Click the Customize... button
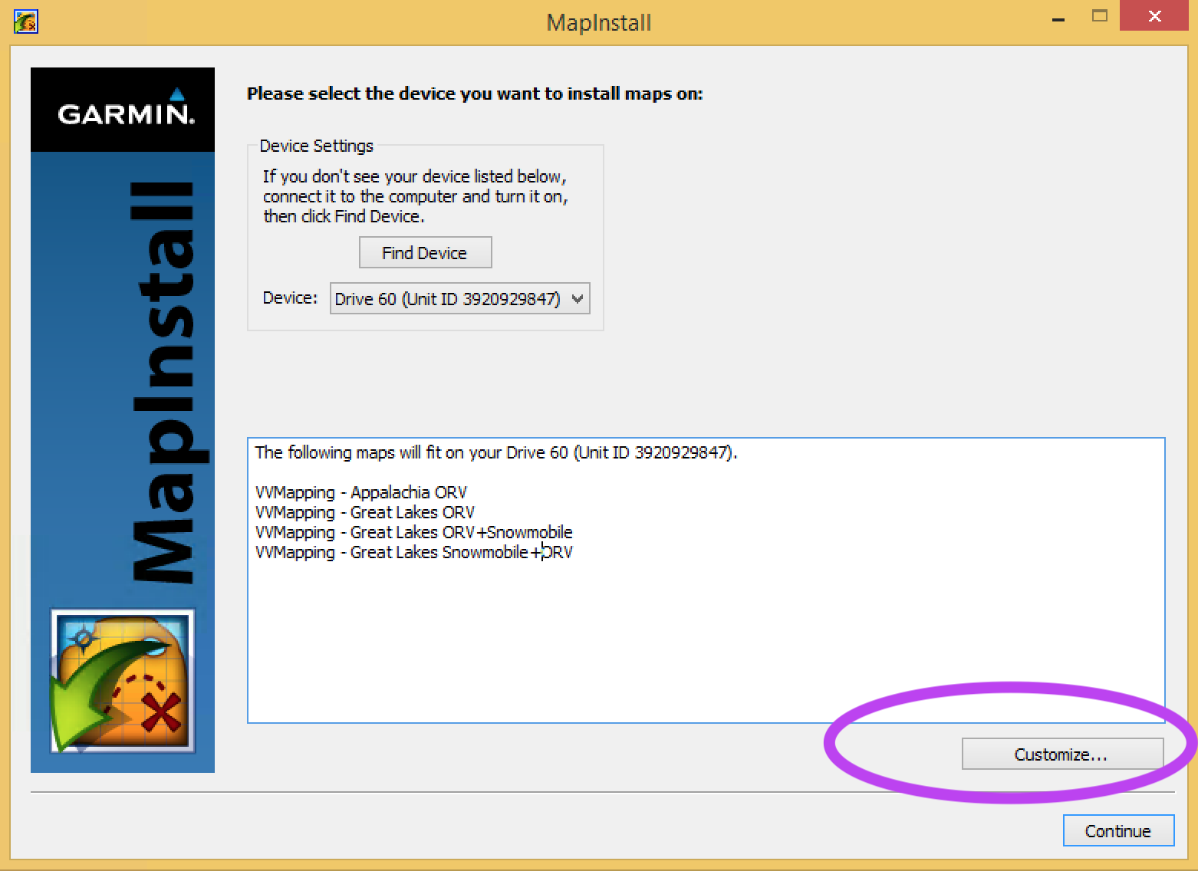Viewport: 1198px width, 871px height. (x=1062, y=754)
